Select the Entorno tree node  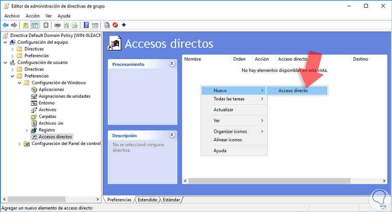pos(46,103)
